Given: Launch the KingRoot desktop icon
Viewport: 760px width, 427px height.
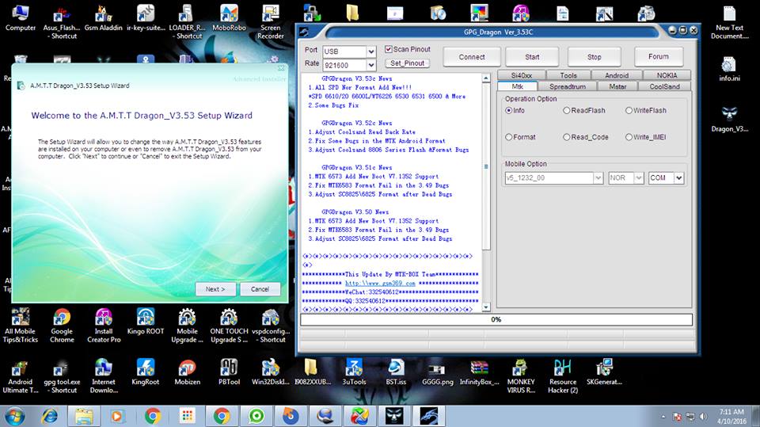Looking at the screenshot, I should click(146, 372).
